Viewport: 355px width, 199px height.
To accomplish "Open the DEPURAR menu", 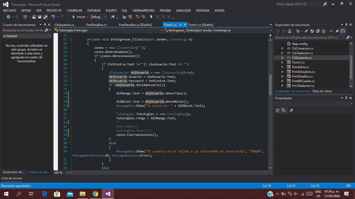I will pyautogui.click(x=94, y=11).
